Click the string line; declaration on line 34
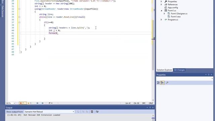The width and height of the screenshot is (215, 121). click(46, 14)
